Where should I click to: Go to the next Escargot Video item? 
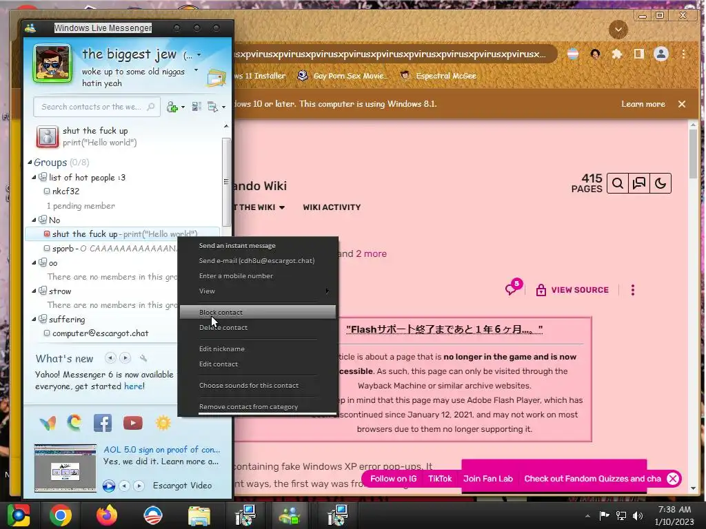139,486
